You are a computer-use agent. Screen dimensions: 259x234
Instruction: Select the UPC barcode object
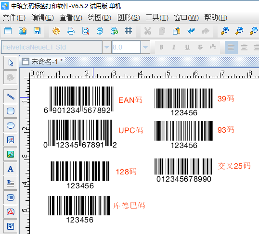(80, 134)
